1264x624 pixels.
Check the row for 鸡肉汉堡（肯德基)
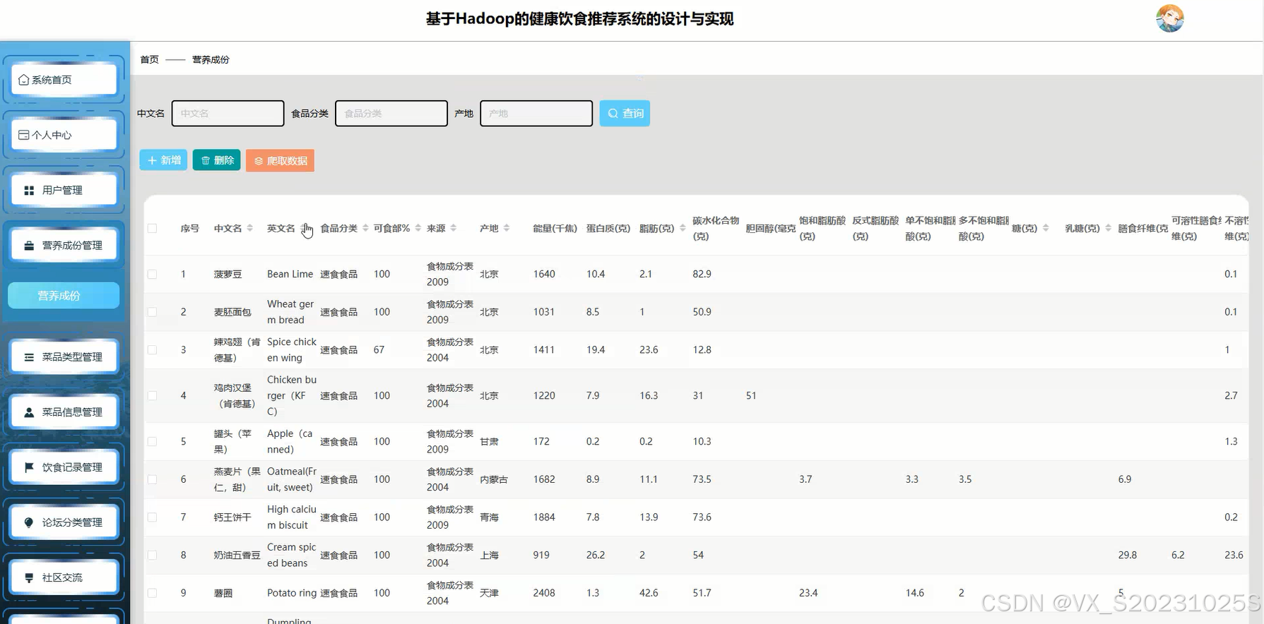coord(152,395)
